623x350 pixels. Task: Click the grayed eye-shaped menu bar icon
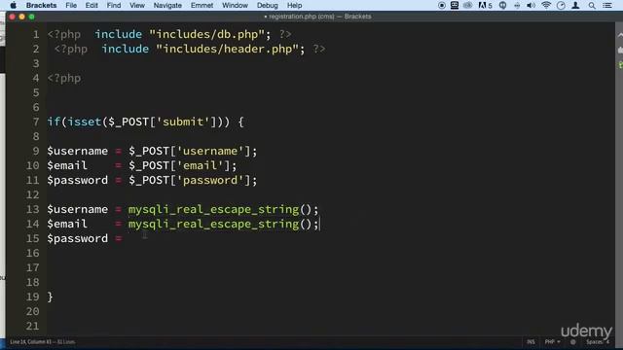tap(467, 5)
